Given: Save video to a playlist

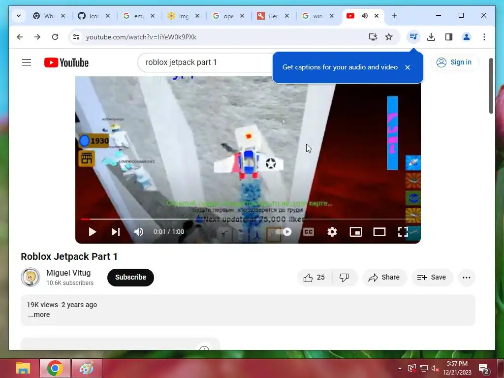Looking at the screenshot, I should coord(432,278).
